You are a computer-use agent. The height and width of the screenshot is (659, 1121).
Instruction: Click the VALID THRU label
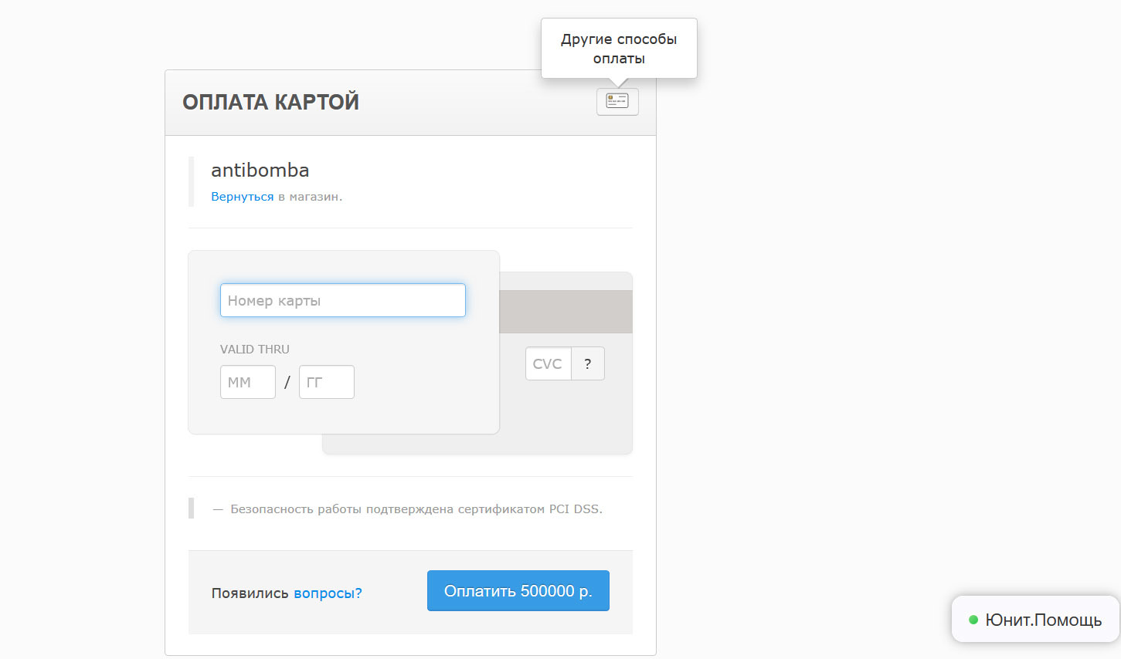coord(254,350)
